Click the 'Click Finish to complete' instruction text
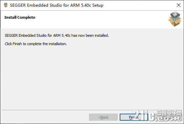The height and width of the screenshot is (124, 184). pyautogui.click(x=36, y=44)
